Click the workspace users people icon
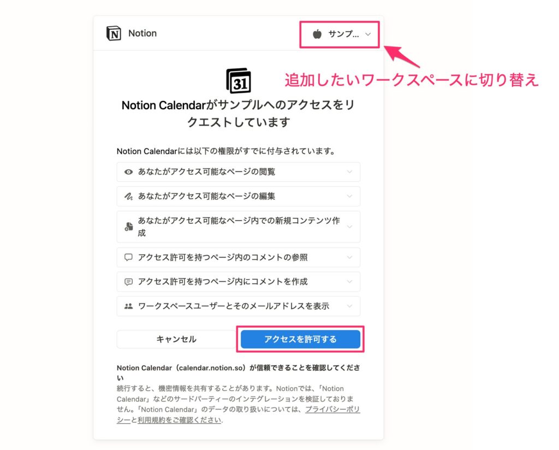This screenshot has width=559, height=450. [x=128, y=306]
